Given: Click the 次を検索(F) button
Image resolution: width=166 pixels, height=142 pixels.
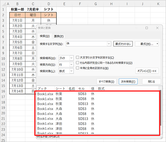Looking at the screenshot, I should click(x=128, y=82).
